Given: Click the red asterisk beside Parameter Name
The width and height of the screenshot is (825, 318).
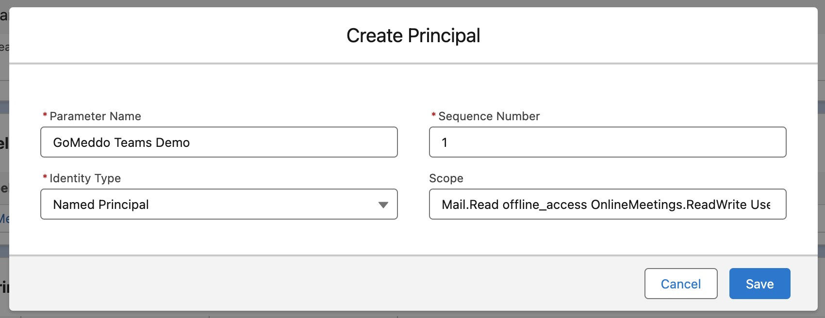Looking at the screenshot, I should coord(45,115).
